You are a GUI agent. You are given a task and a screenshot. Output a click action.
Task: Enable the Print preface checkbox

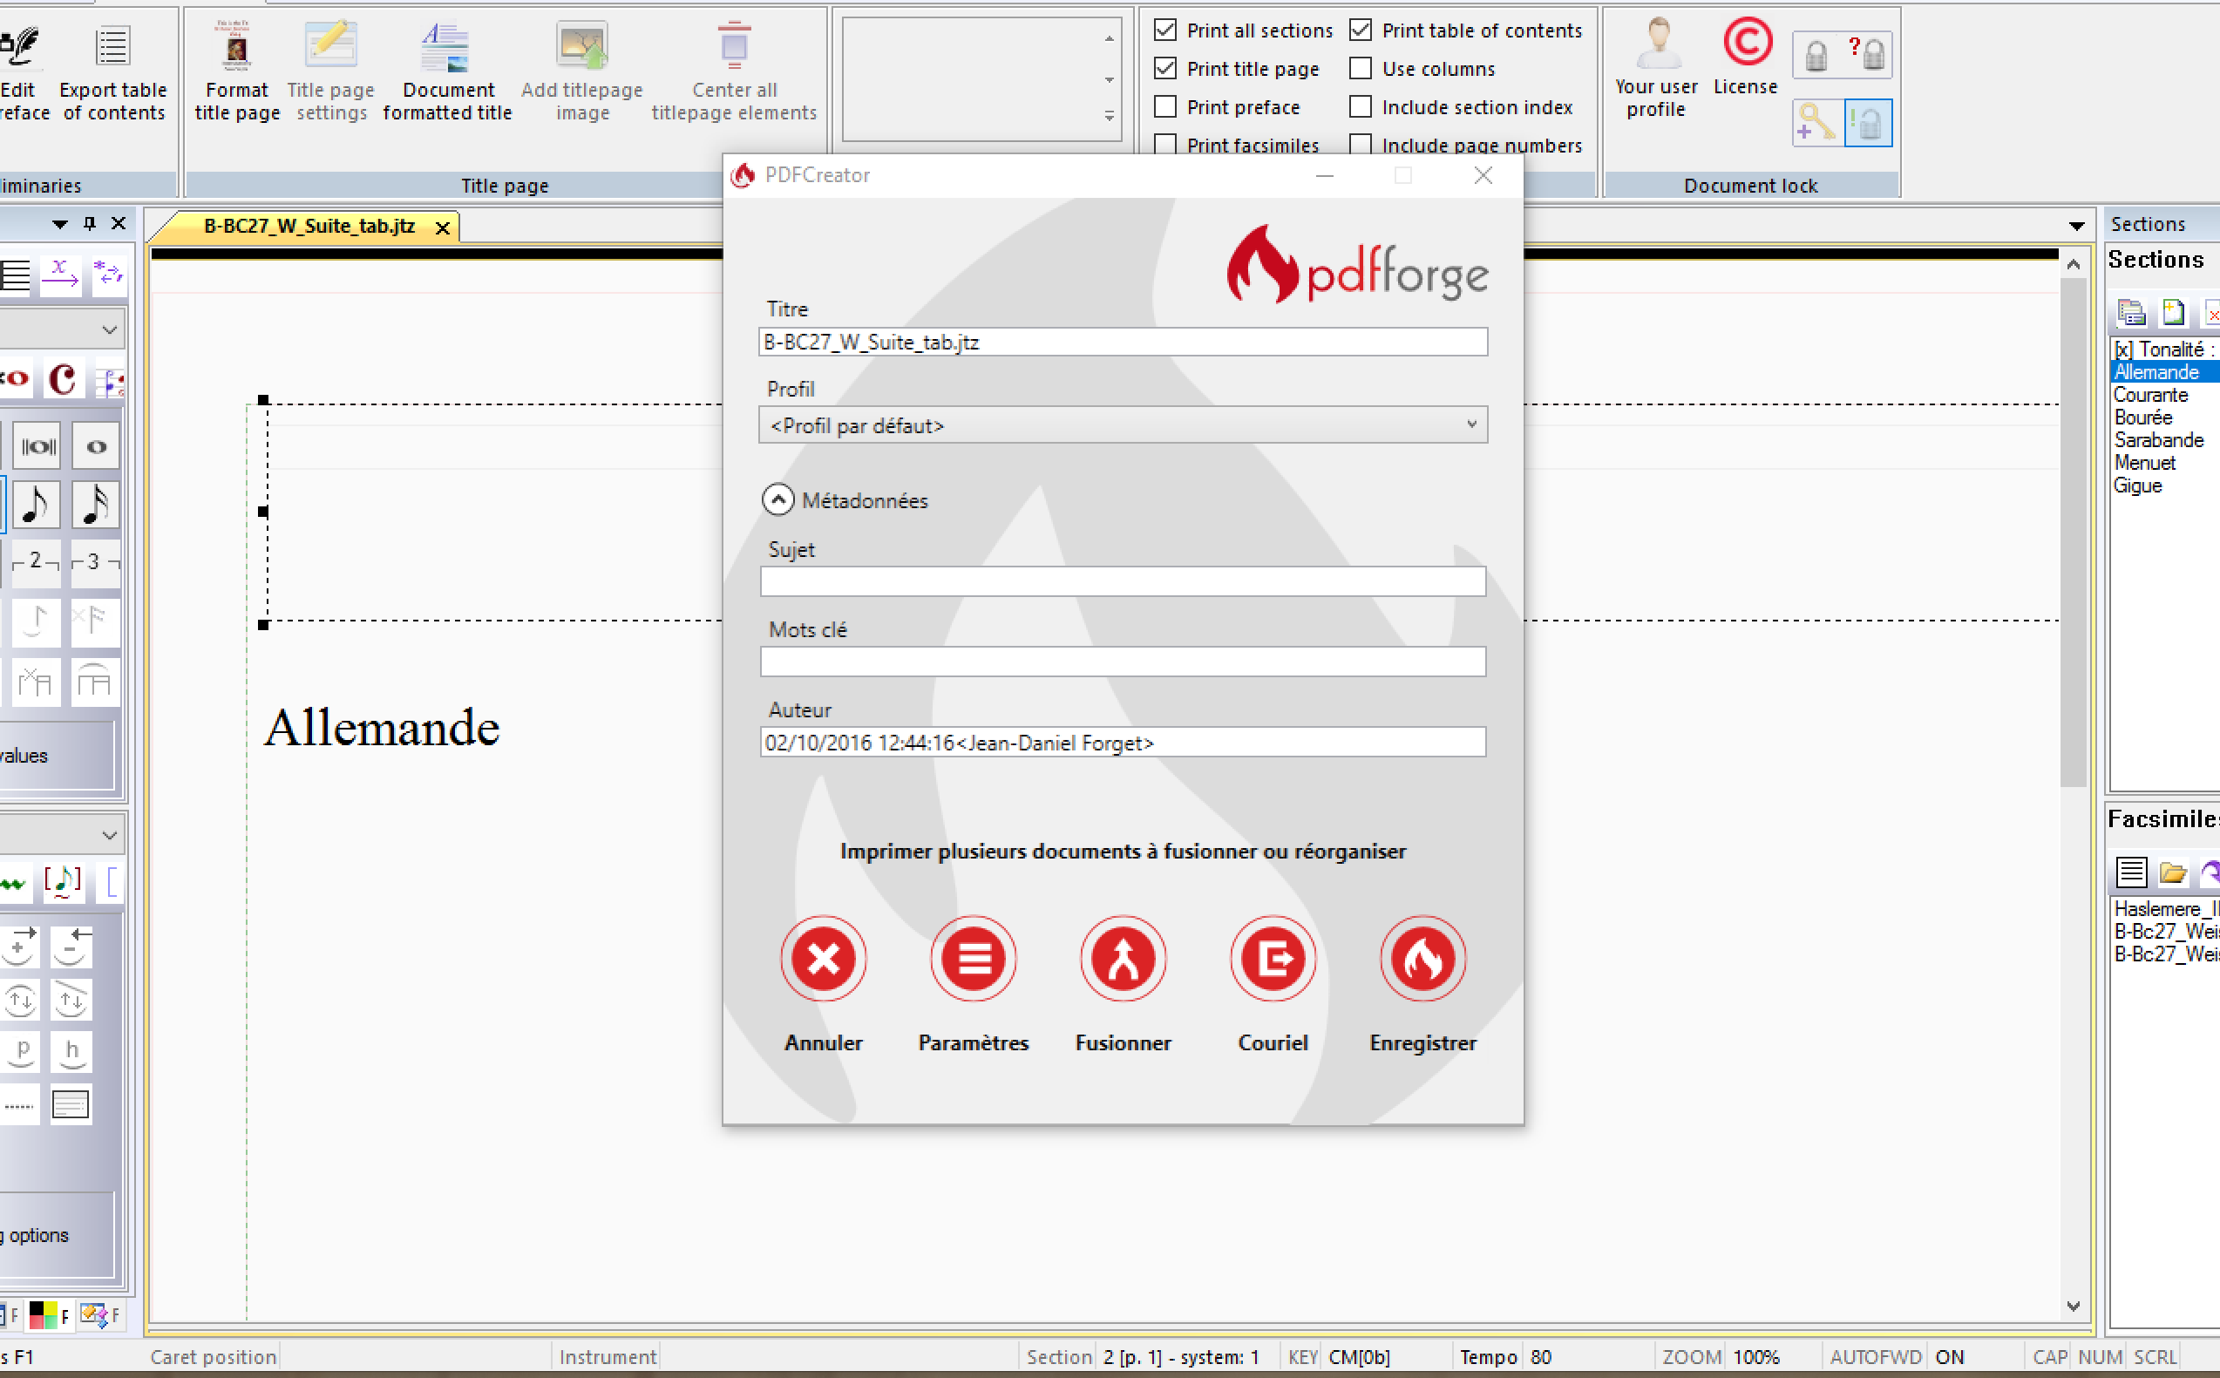pyautogui.click(x=1164, y=106)
